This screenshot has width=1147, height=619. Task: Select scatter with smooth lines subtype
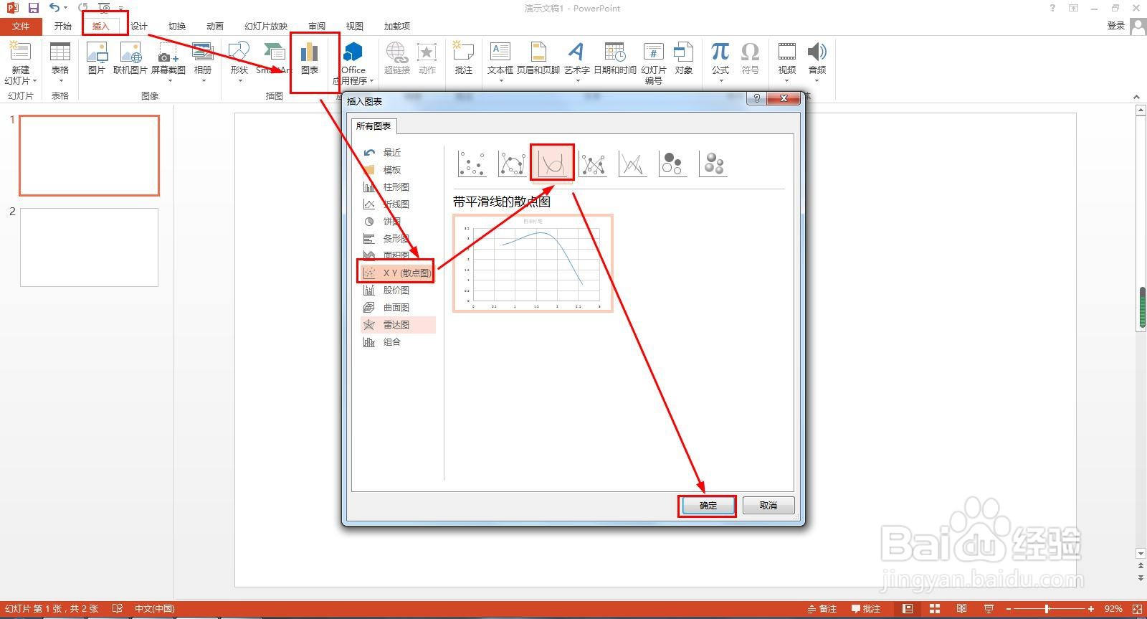click(552, 163)
